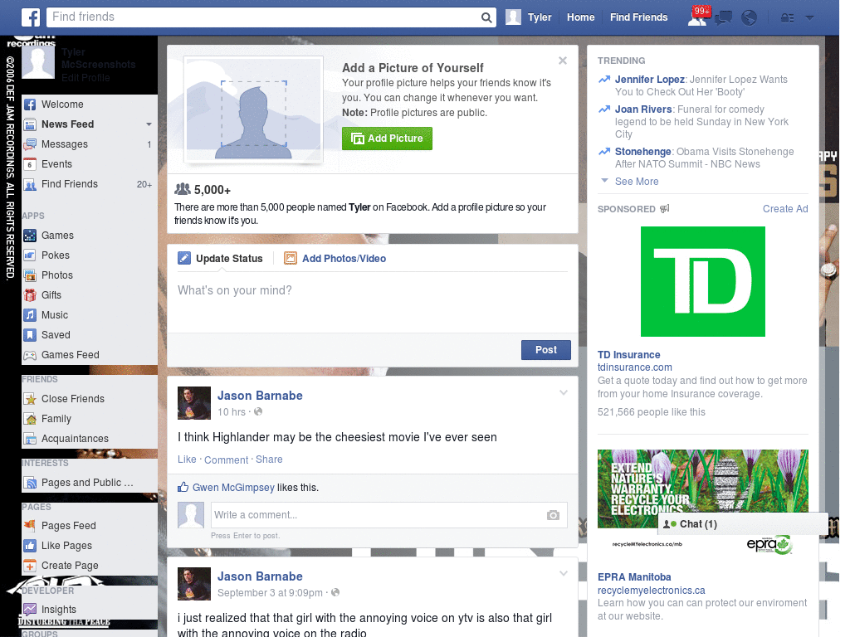Screen dimensions: 850x637
Task: Click the Pokes icon
Action: coord(30,255)
